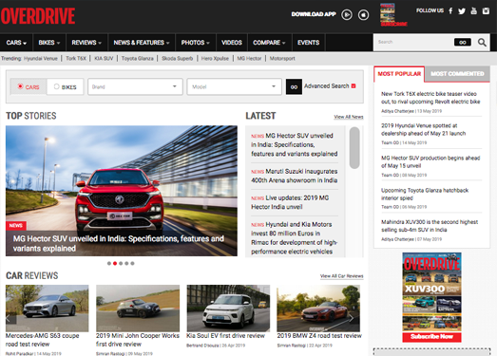Open the Events menu item
497x356 pixels.
308,43
